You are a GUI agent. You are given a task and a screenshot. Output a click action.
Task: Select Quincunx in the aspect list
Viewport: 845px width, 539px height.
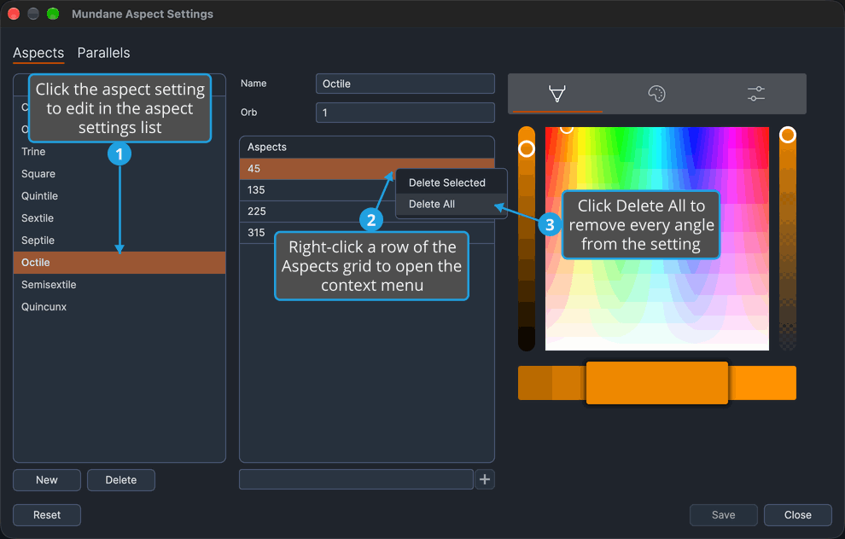click(x=119, y=307)
